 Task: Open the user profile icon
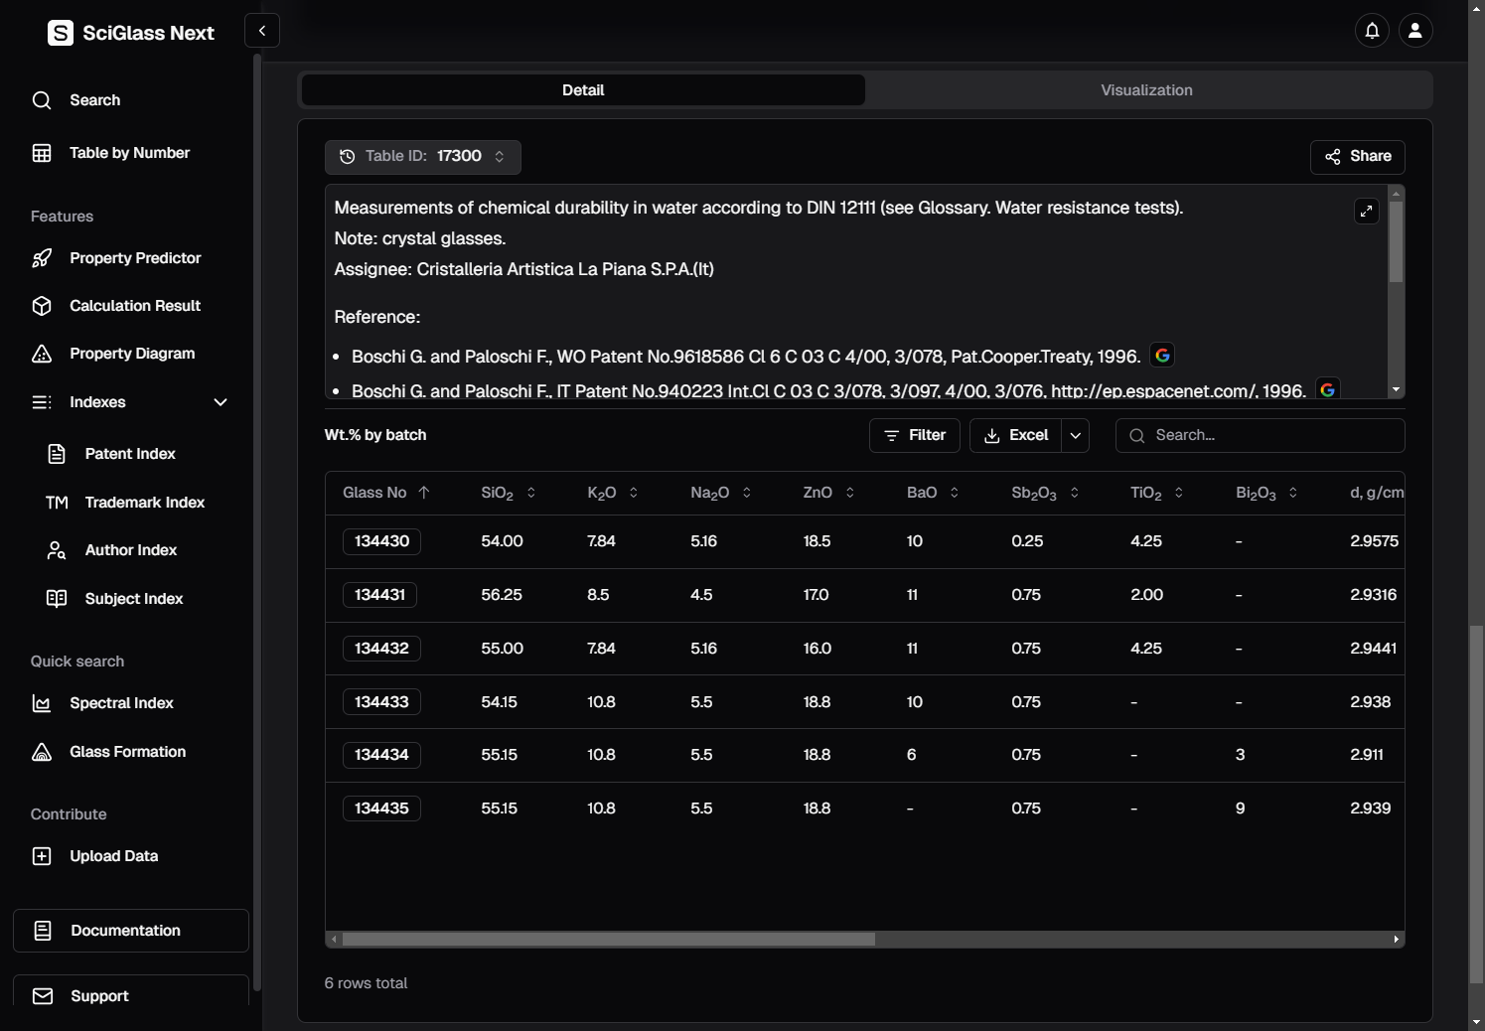point(1415,31)
